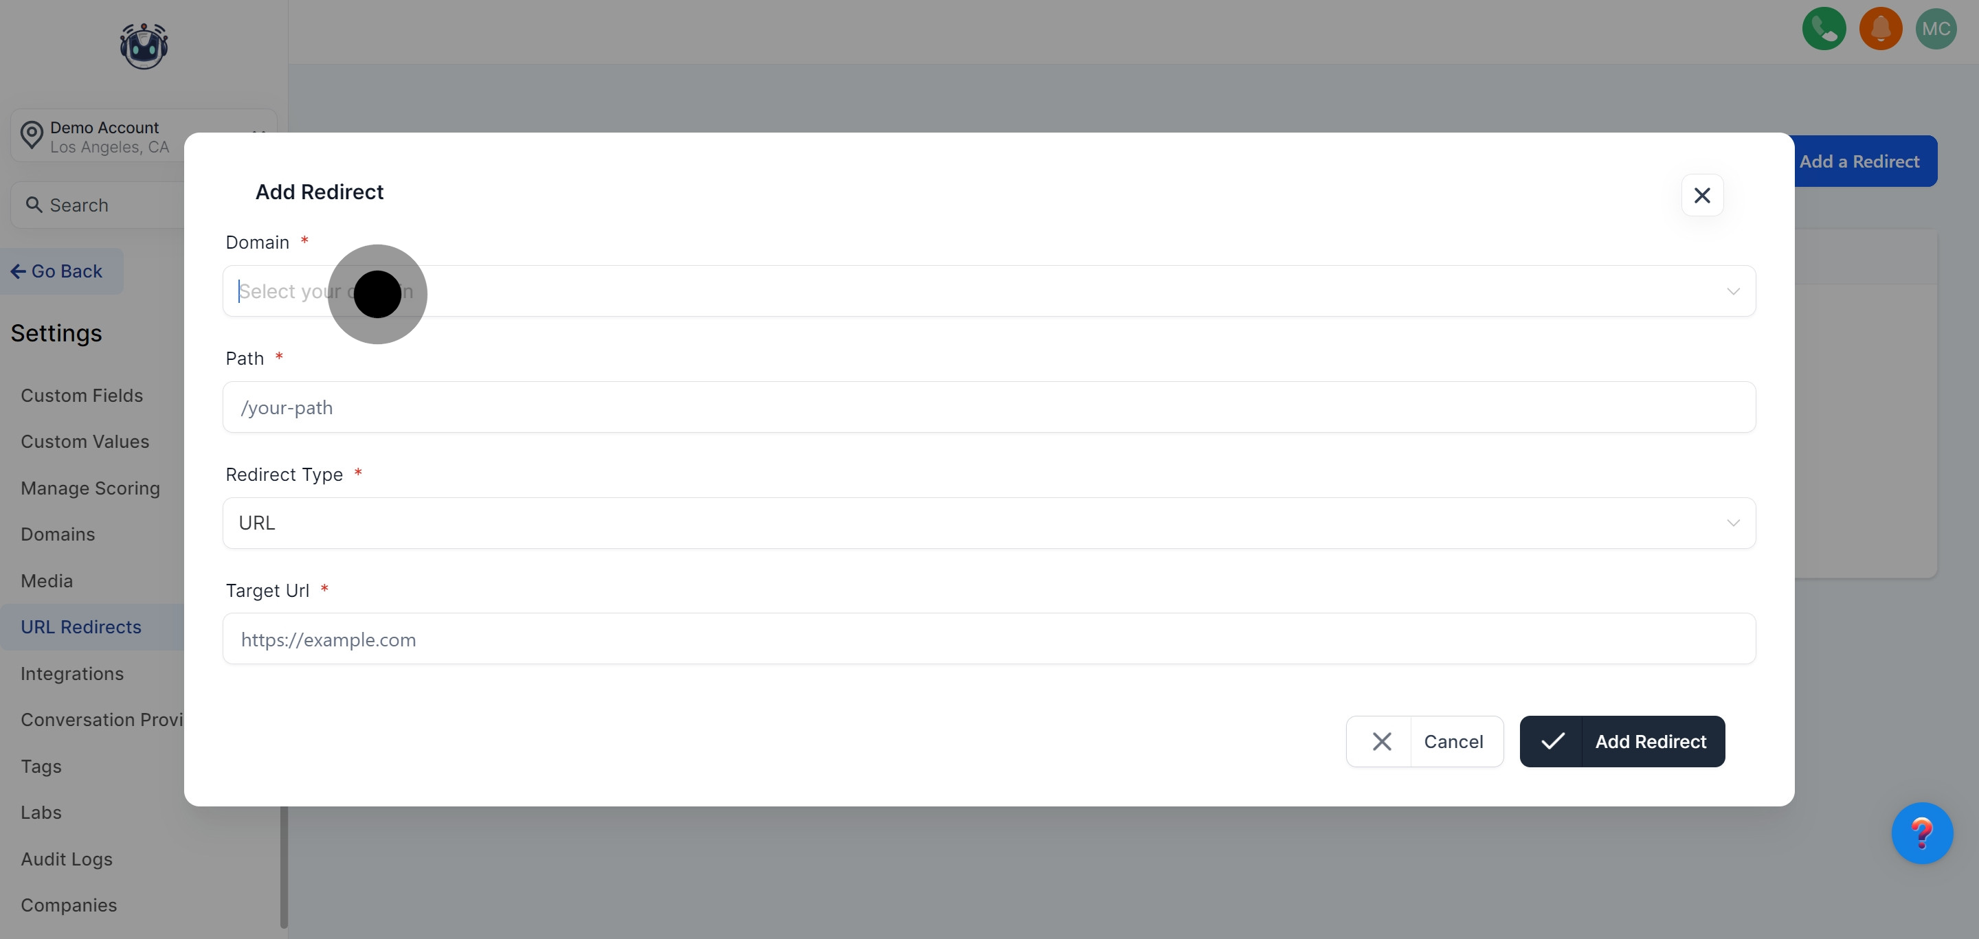
Task: Expand the Domain selection dropdown
Action: pyautogui.click(x=989, y=292)
